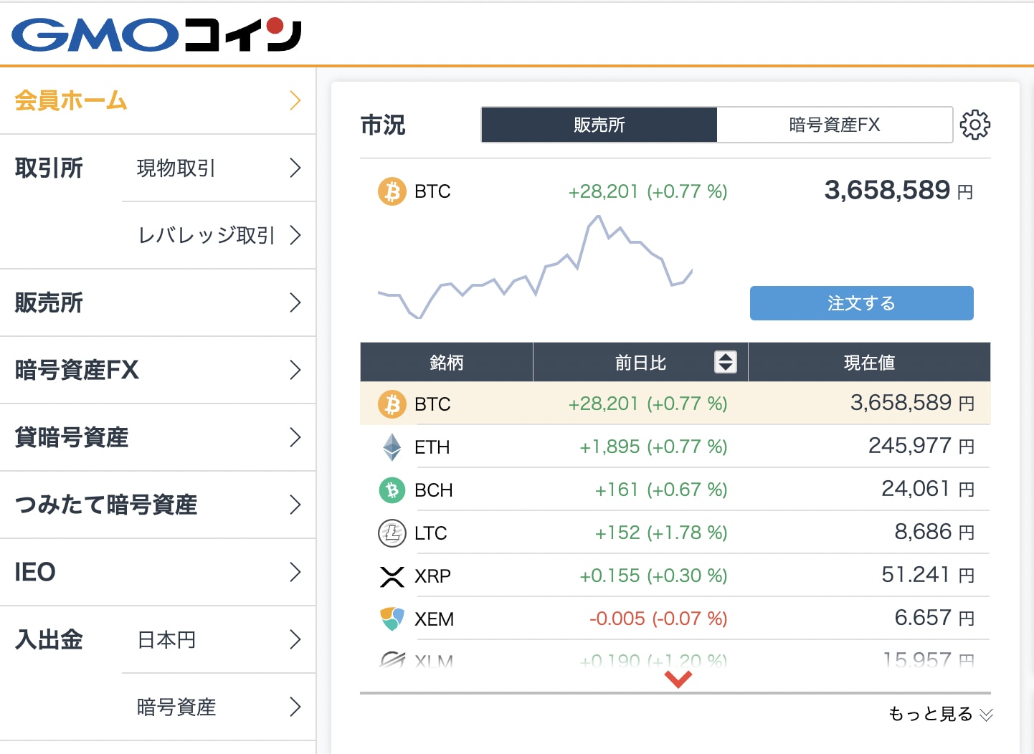Select the BTC row ticker name in the table
This screenshot has width=1034, height=754.
(x=432, y=404)
